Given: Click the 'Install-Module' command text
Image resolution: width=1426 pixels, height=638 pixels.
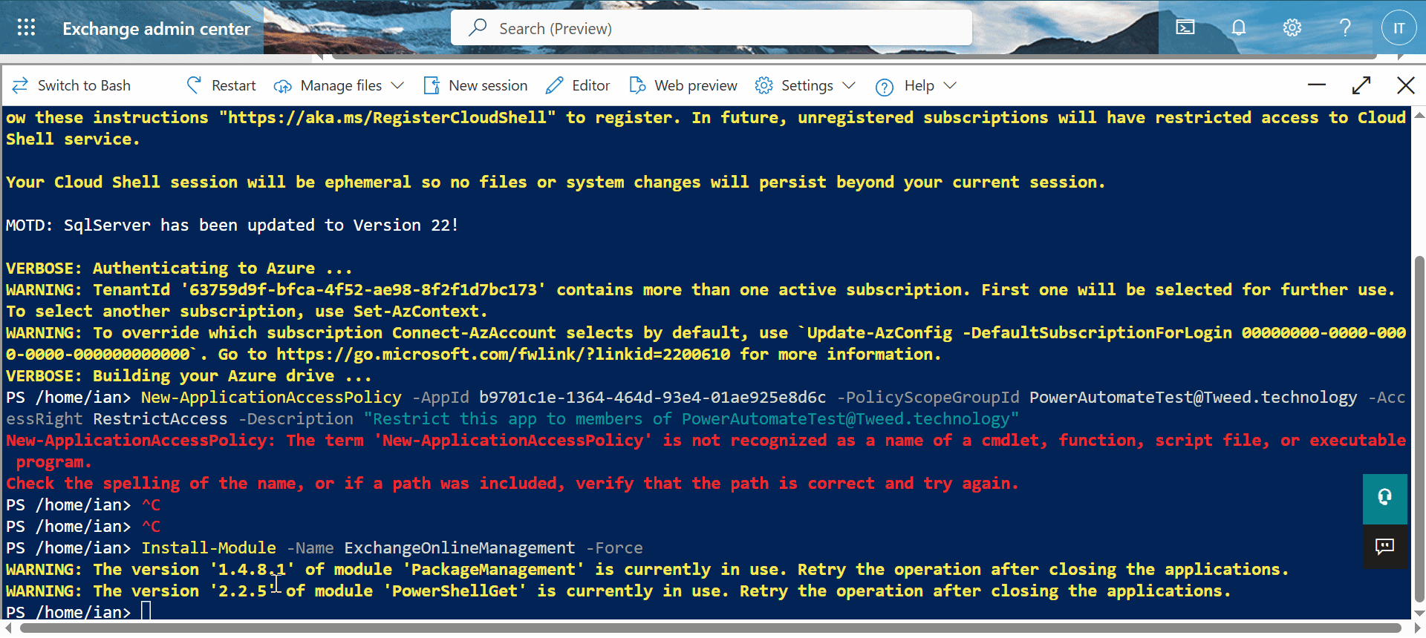Looking at the screenshot, I should click(209, 547).
